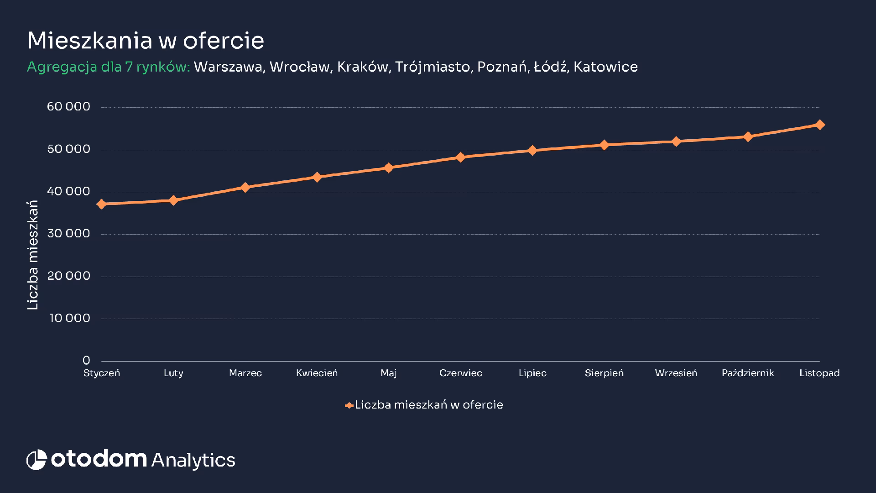Click the orange legend marker icon
The image size is (876, 493).
coord(349,405)
